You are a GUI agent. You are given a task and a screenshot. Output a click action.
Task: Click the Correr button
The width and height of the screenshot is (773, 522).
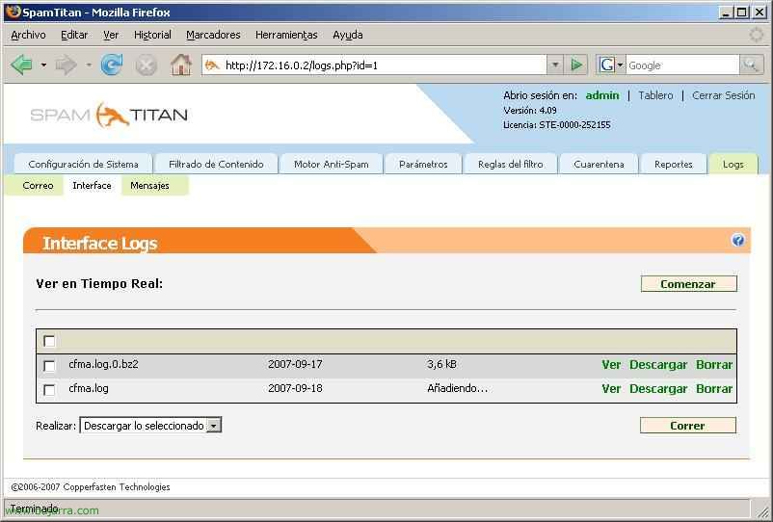(x=688, y=426)
